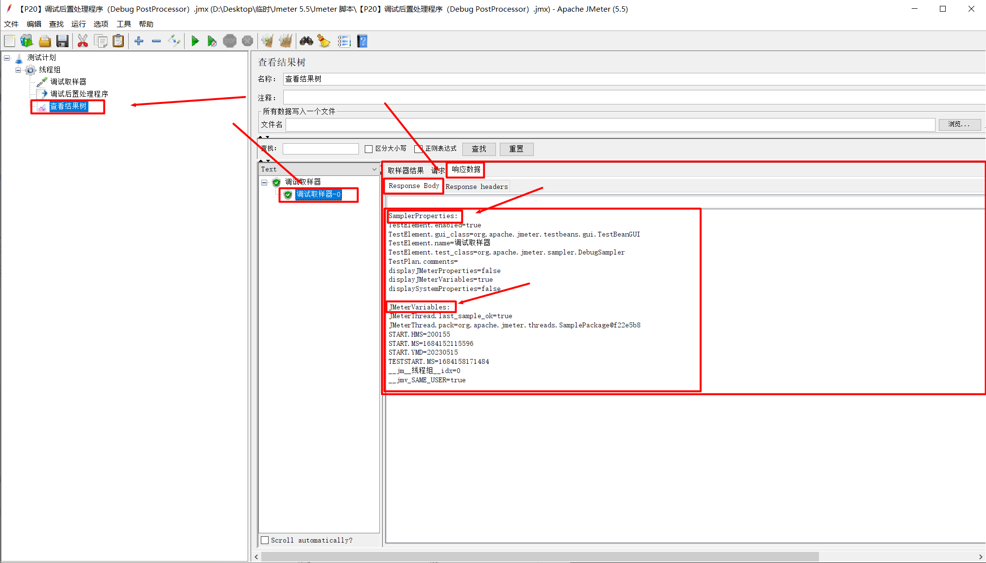Image resolution: width=986 pixels, height=563 pixels.
Task: Paste using the clipboard icon
Action: (119, 41)
